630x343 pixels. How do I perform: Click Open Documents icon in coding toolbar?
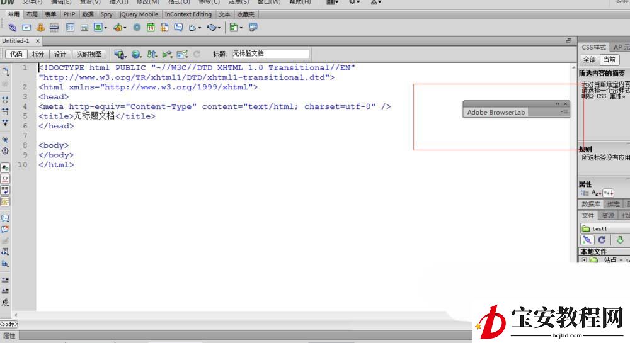(5, 71)
